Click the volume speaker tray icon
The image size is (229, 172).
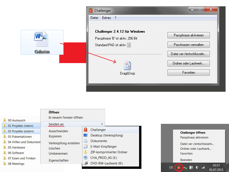197,167
